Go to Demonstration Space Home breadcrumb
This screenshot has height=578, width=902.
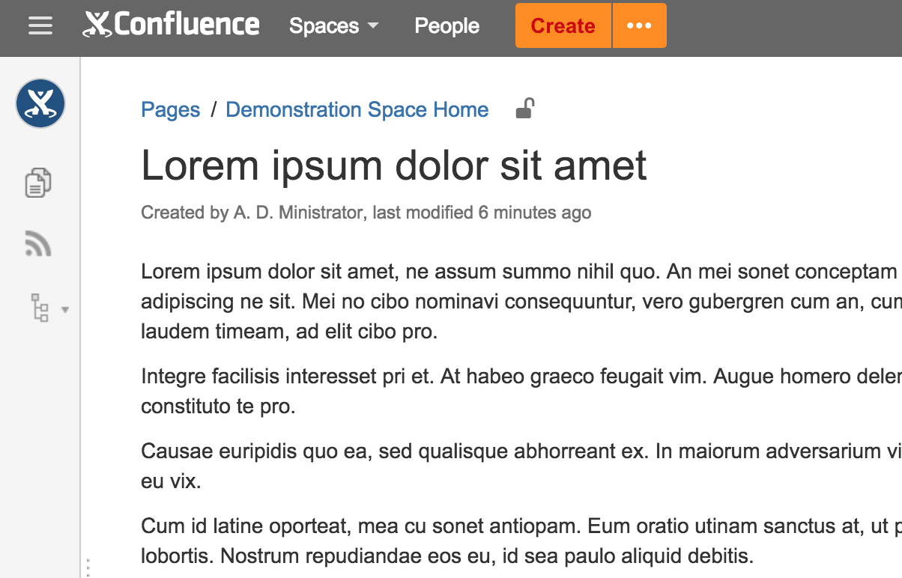click(x=357, y=110)
